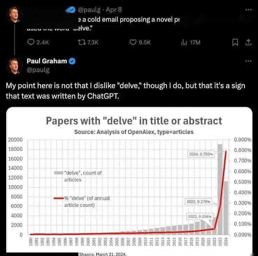The height and width of the screenshot is (256, 258).
Task: Open the three-dot menu on the top tweet
Action: coord(249,10)
